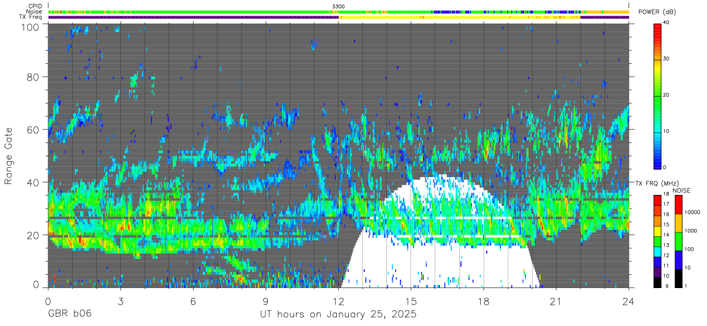Click the 100 tick on the Range Gate axis

click(29, 27)
